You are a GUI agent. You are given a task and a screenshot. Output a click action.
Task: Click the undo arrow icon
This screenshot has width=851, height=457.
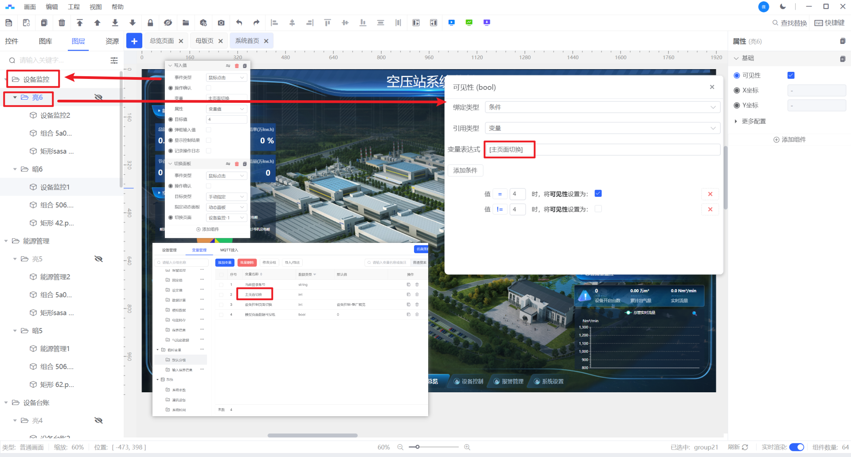[239, 23]
